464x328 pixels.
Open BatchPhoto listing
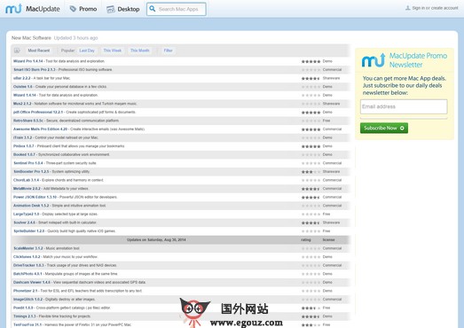click(x=28, y=274)
